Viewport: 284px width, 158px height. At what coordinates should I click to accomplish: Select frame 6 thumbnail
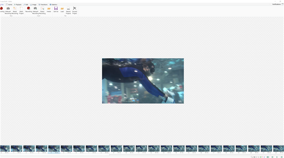(x=79, y=149)
